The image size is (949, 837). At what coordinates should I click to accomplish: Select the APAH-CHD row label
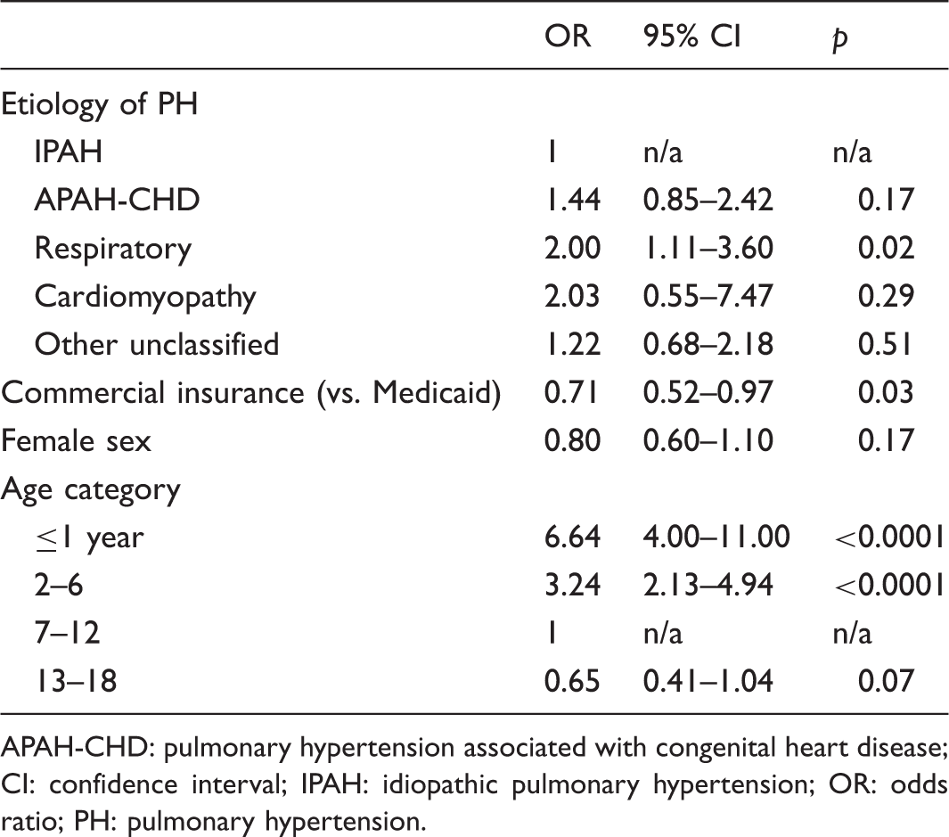point(118,200)
